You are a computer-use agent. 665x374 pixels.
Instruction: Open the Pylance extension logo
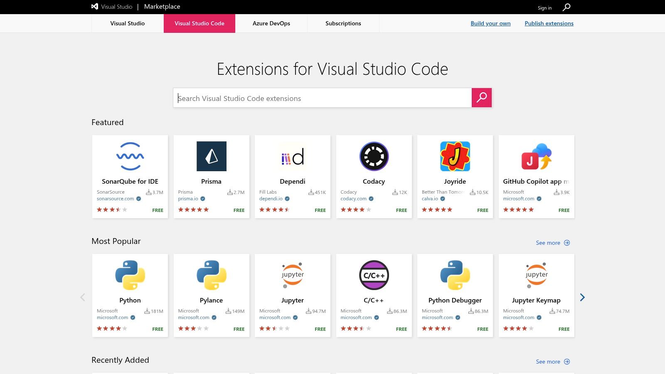(212, 275)
